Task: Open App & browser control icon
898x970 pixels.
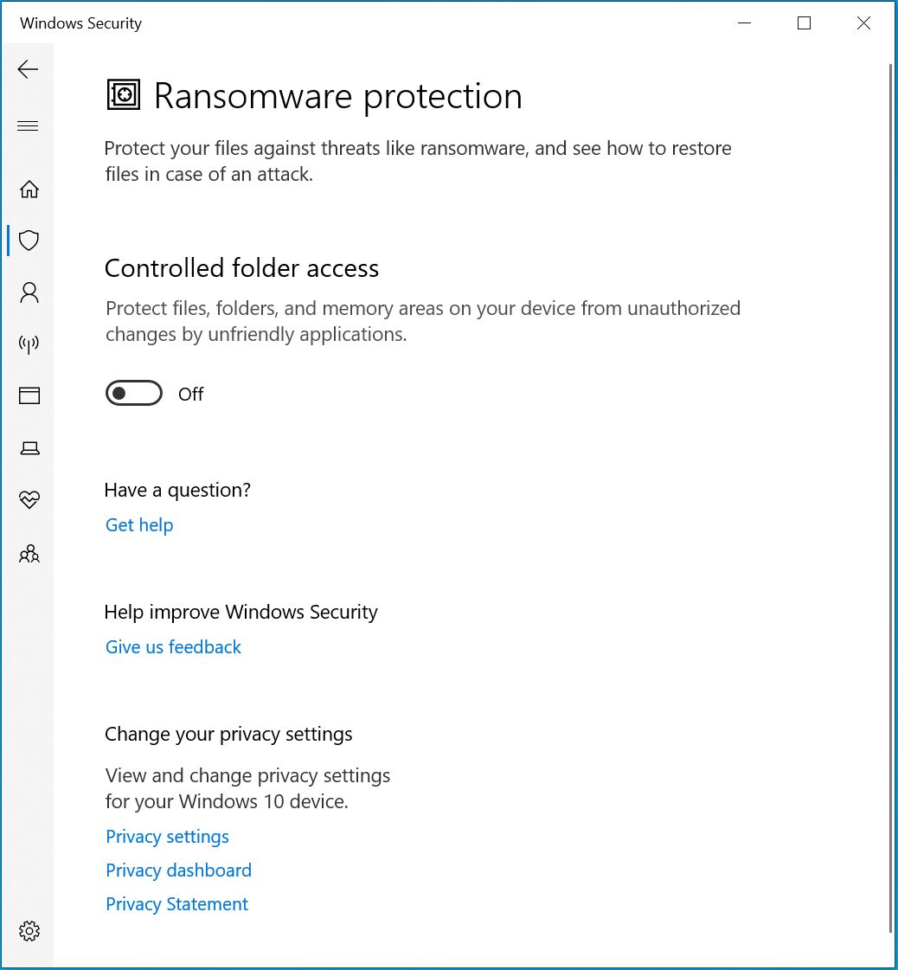Action: click(x=29, y=396)
